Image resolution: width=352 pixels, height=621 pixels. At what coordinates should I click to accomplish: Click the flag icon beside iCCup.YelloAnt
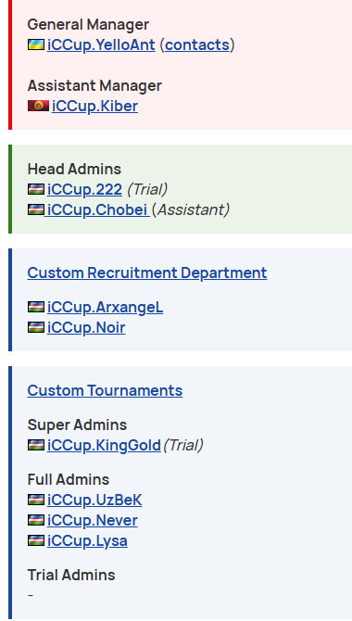[35, 44]
